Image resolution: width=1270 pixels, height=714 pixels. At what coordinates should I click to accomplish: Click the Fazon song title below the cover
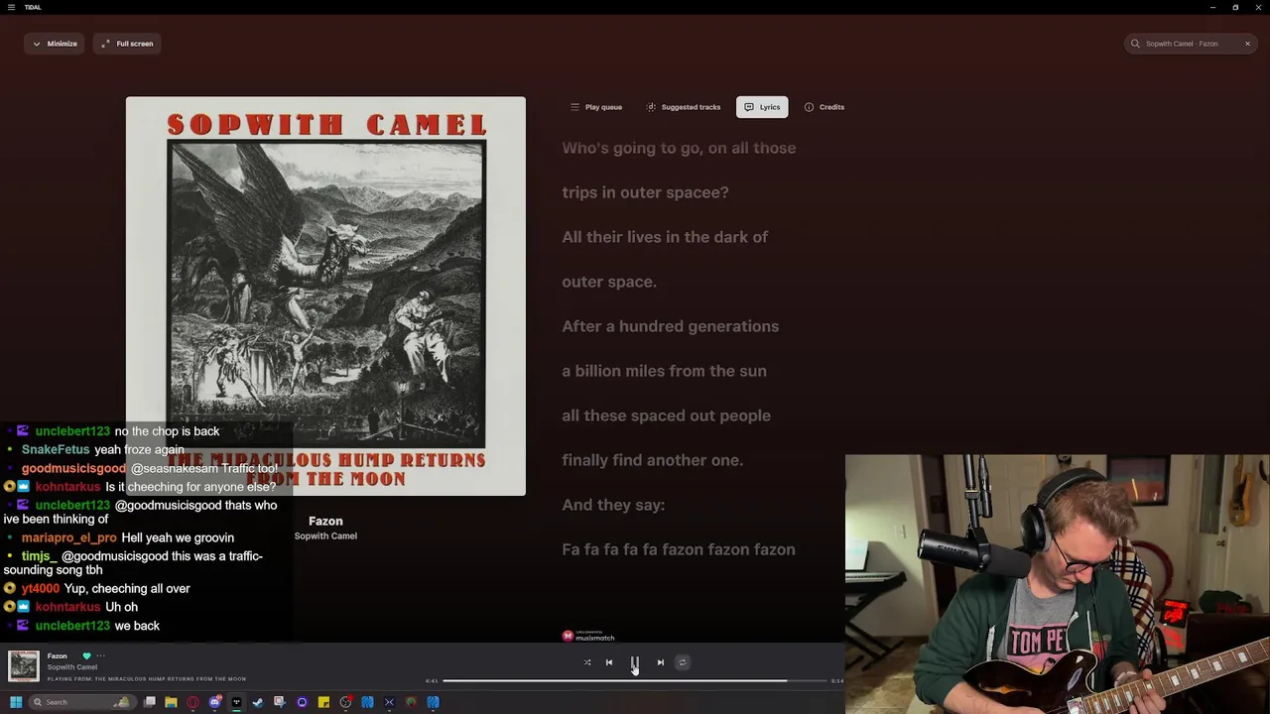pos(325,521)
